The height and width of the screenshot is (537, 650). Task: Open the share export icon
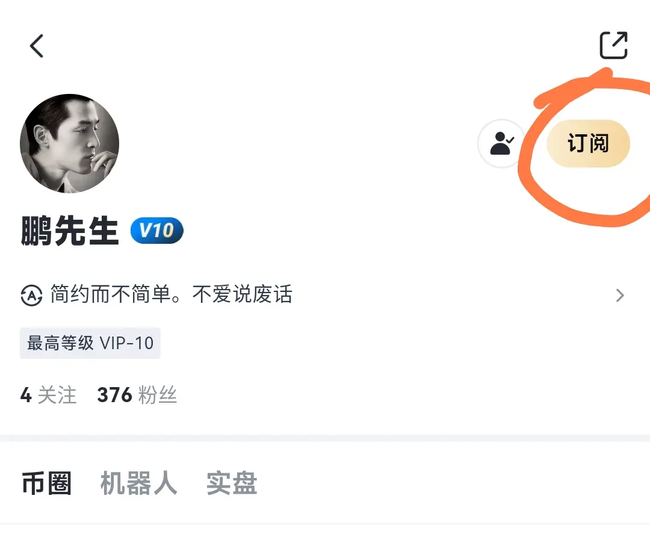coord(613,45)
